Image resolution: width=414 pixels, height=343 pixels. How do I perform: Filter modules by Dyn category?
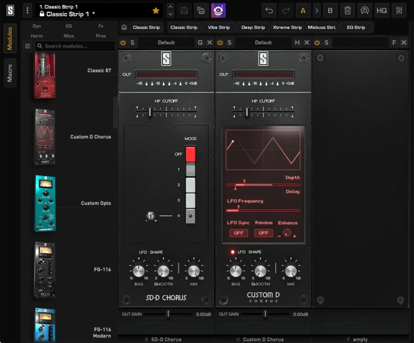[x=37, y=26]
